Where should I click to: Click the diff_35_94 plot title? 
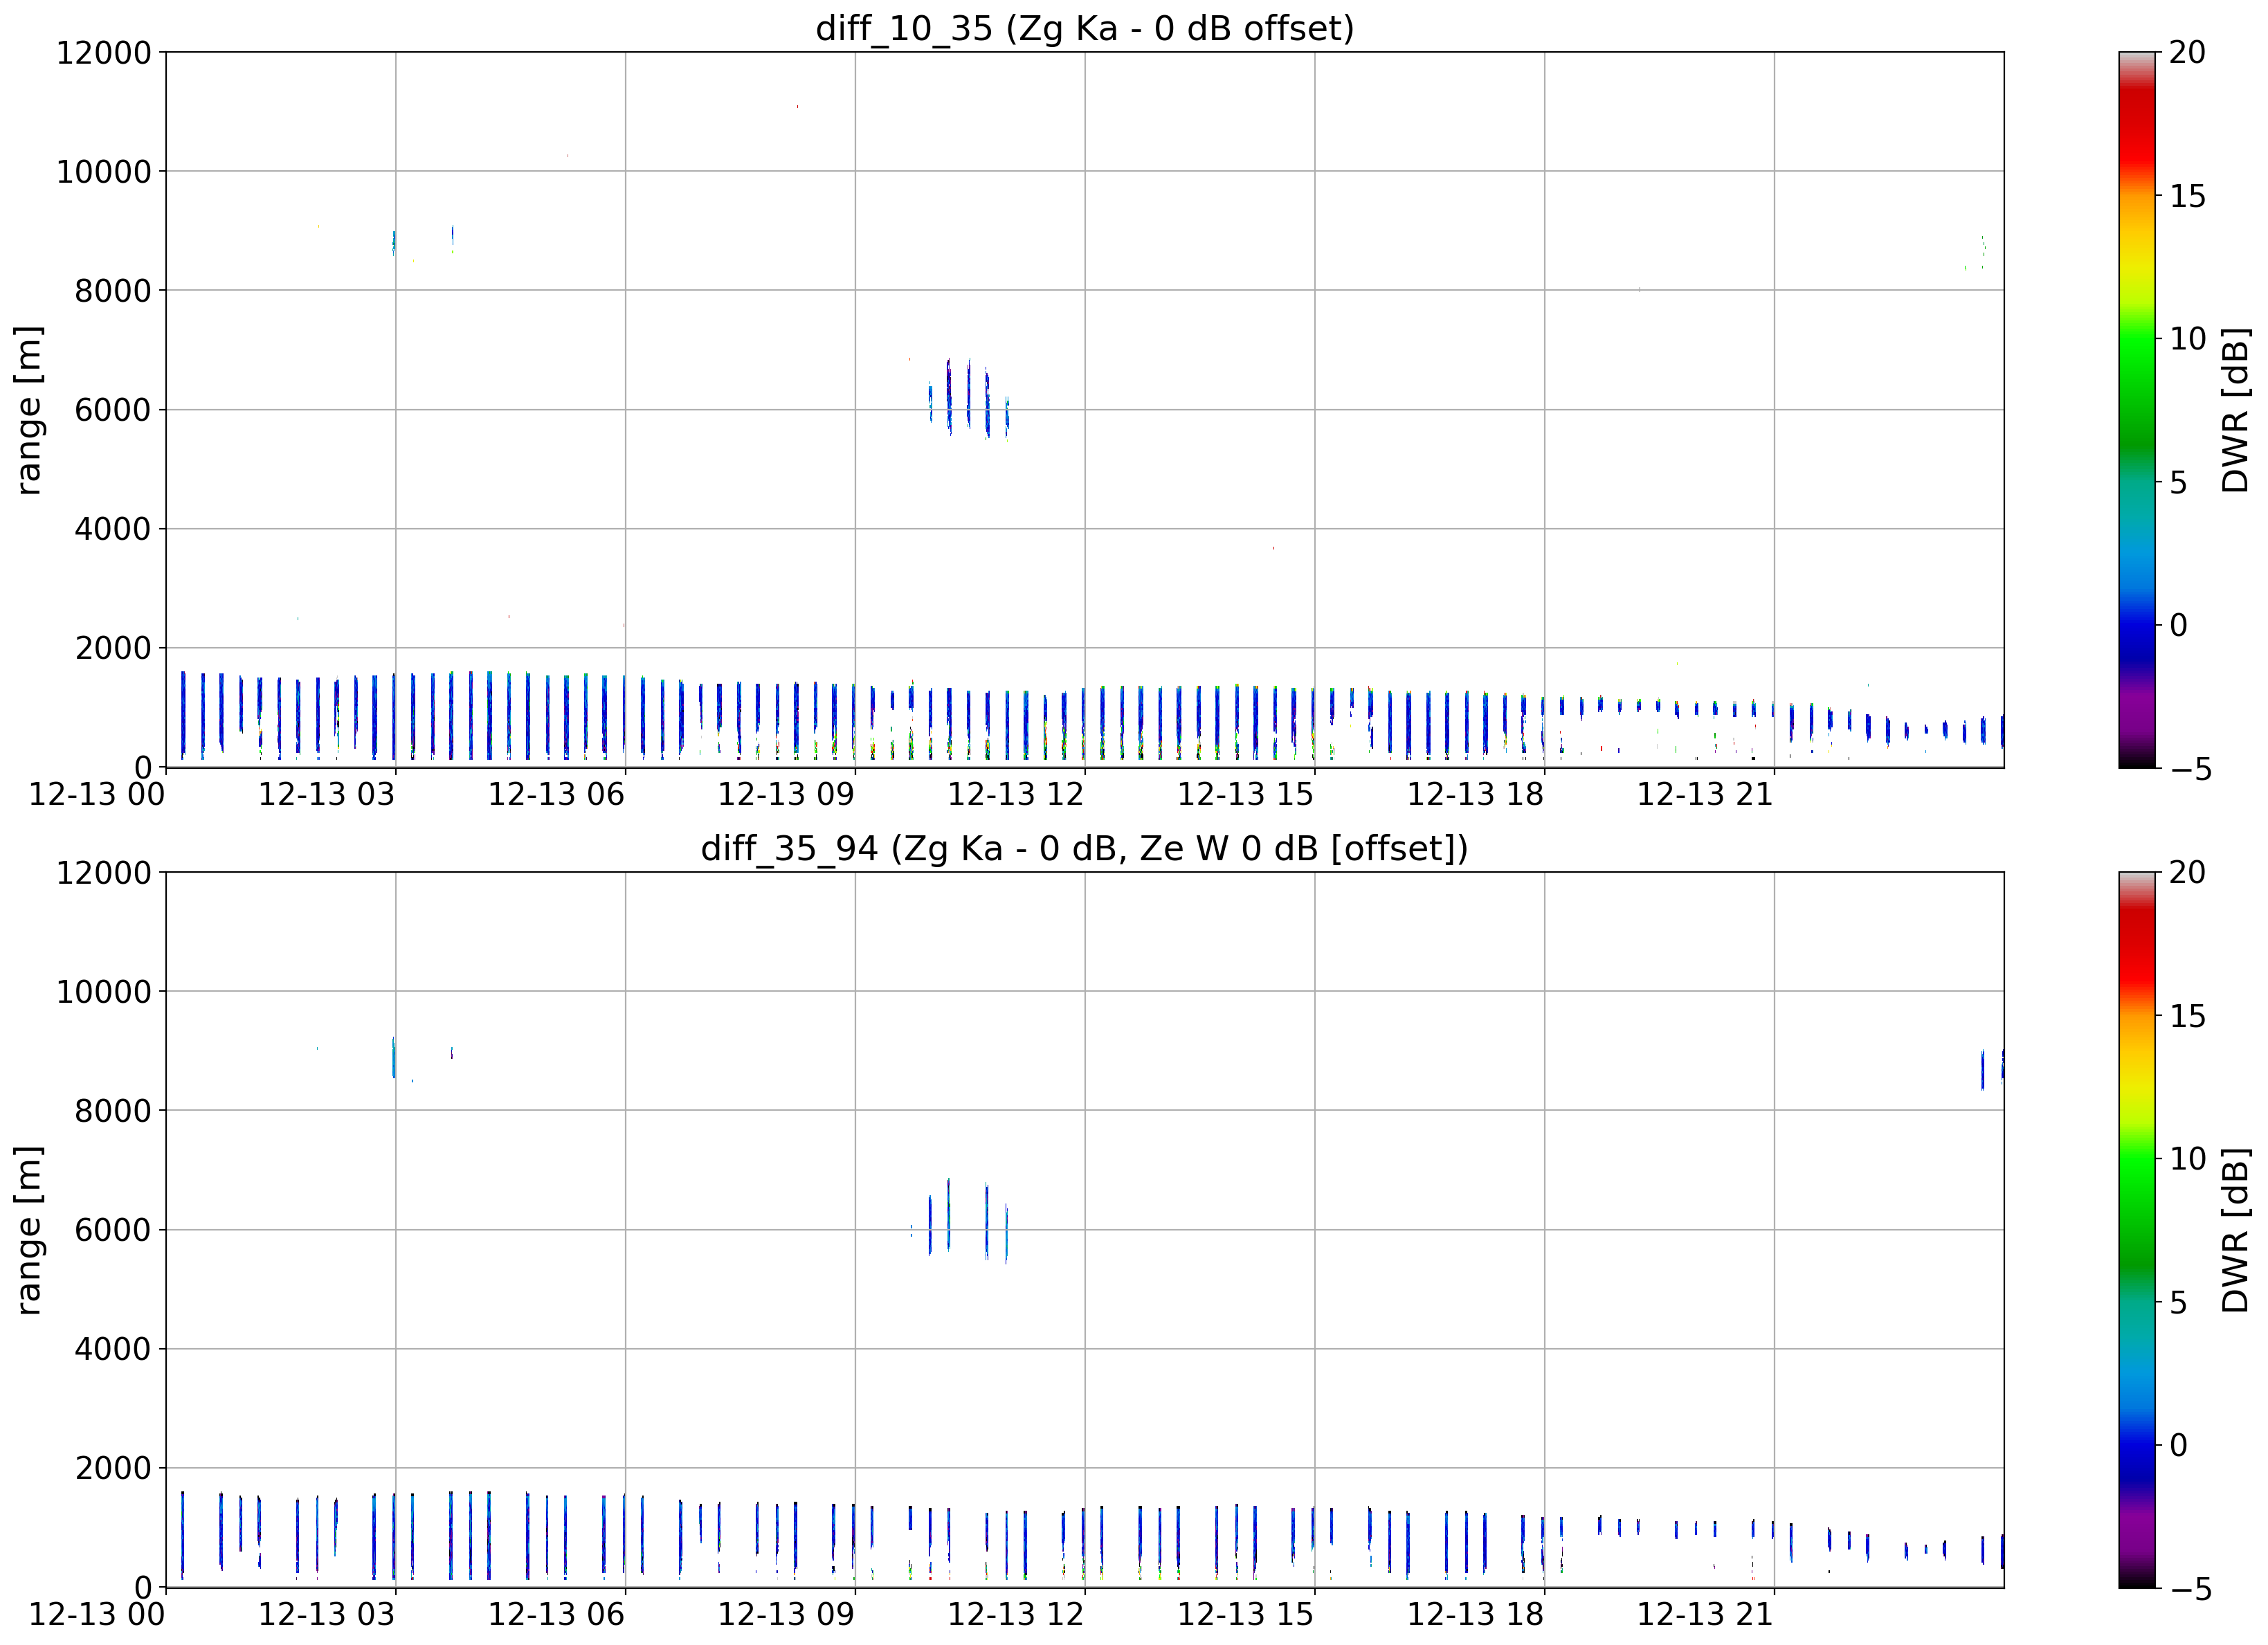coord(1085,848)
